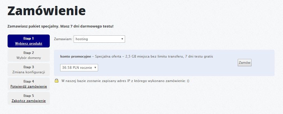Click the "Etap 1" step label

pos(29,38)
